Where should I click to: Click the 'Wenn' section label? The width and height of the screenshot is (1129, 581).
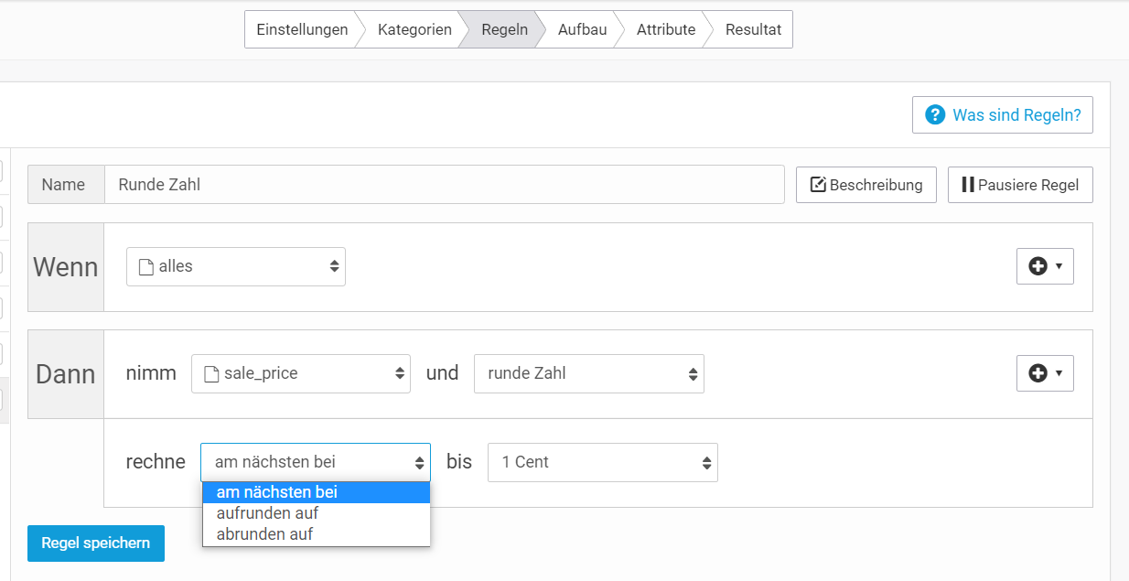(66, 267)
